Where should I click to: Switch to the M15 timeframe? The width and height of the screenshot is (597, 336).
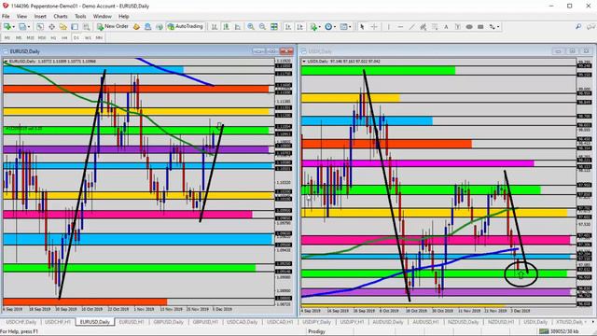tap(31, 37)
